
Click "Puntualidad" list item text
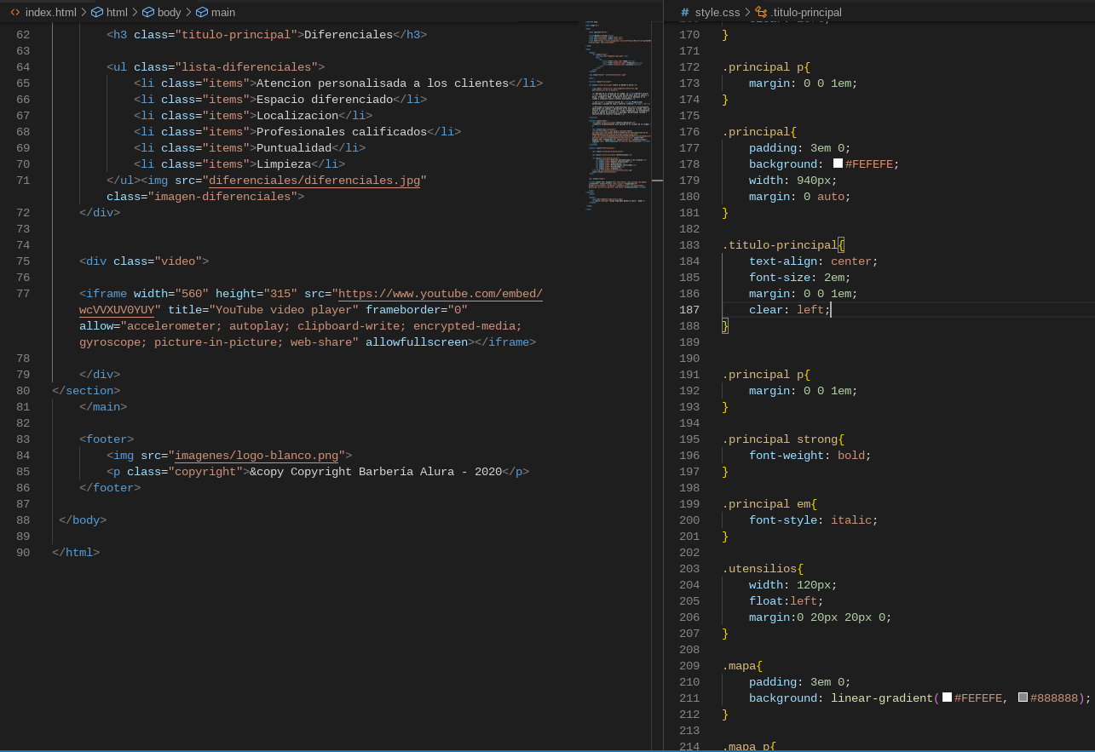pyautogui.click(x=294, y=148)
